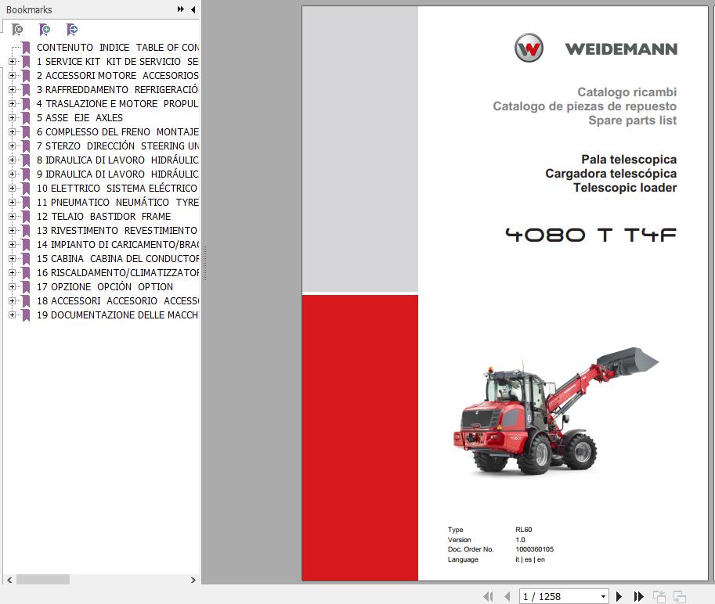Open the CONTENUTO INDICE TABLE OF CONTENTS bookmark

coord(117,48)
